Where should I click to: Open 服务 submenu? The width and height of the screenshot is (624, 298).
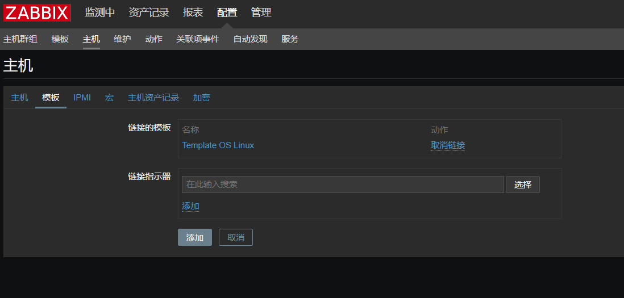click(x=290, y=39)
